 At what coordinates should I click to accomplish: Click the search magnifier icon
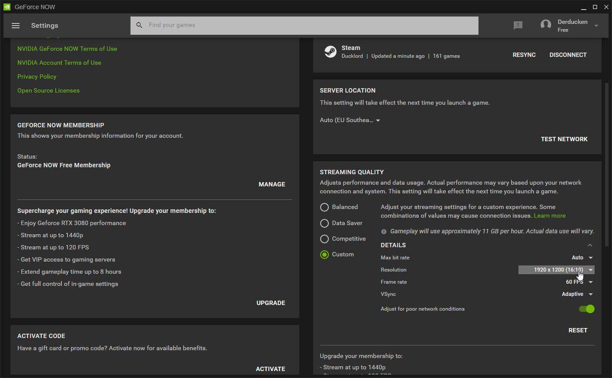139,25
